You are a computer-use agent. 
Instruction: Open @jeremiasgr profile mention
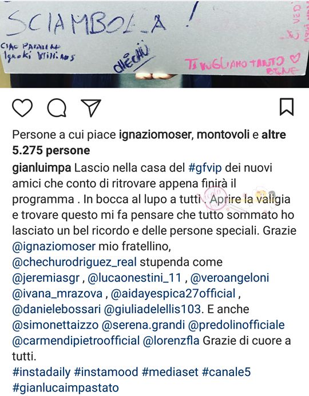(46, 278)
